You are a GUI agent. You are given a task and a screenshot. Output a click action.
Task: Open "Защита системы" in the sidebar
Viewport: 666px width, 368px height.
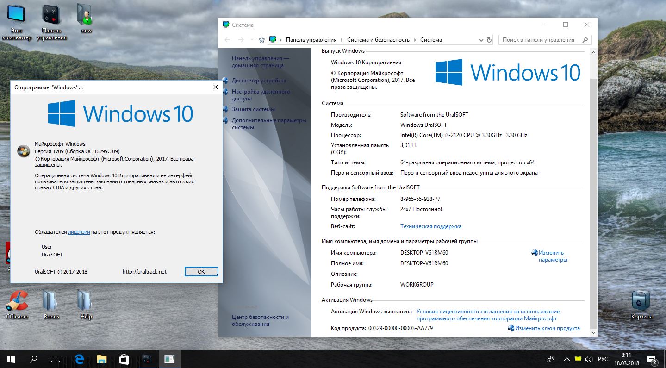[x=253, y=109]
